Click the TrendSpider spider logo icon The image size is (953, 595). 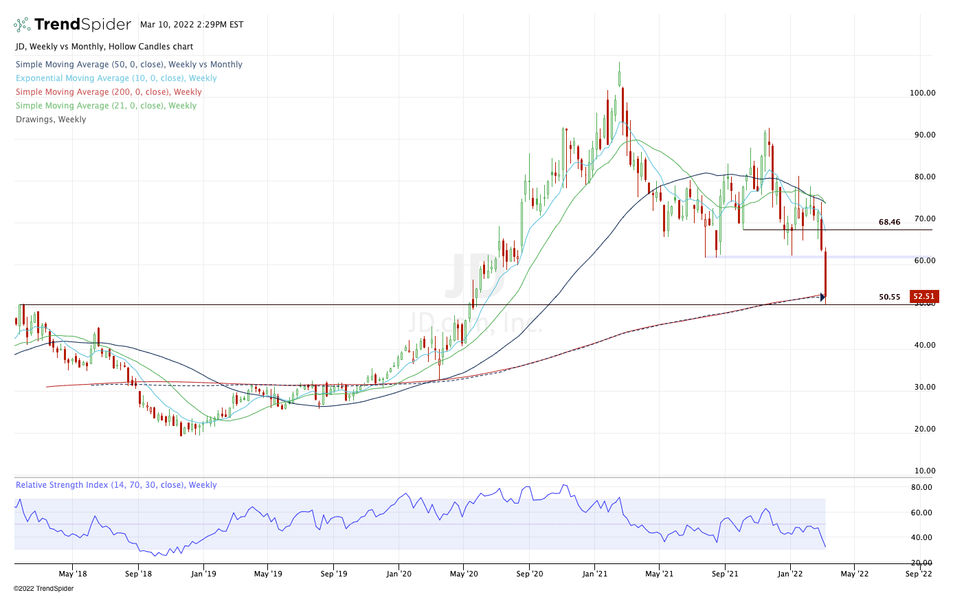coord(22,25)
